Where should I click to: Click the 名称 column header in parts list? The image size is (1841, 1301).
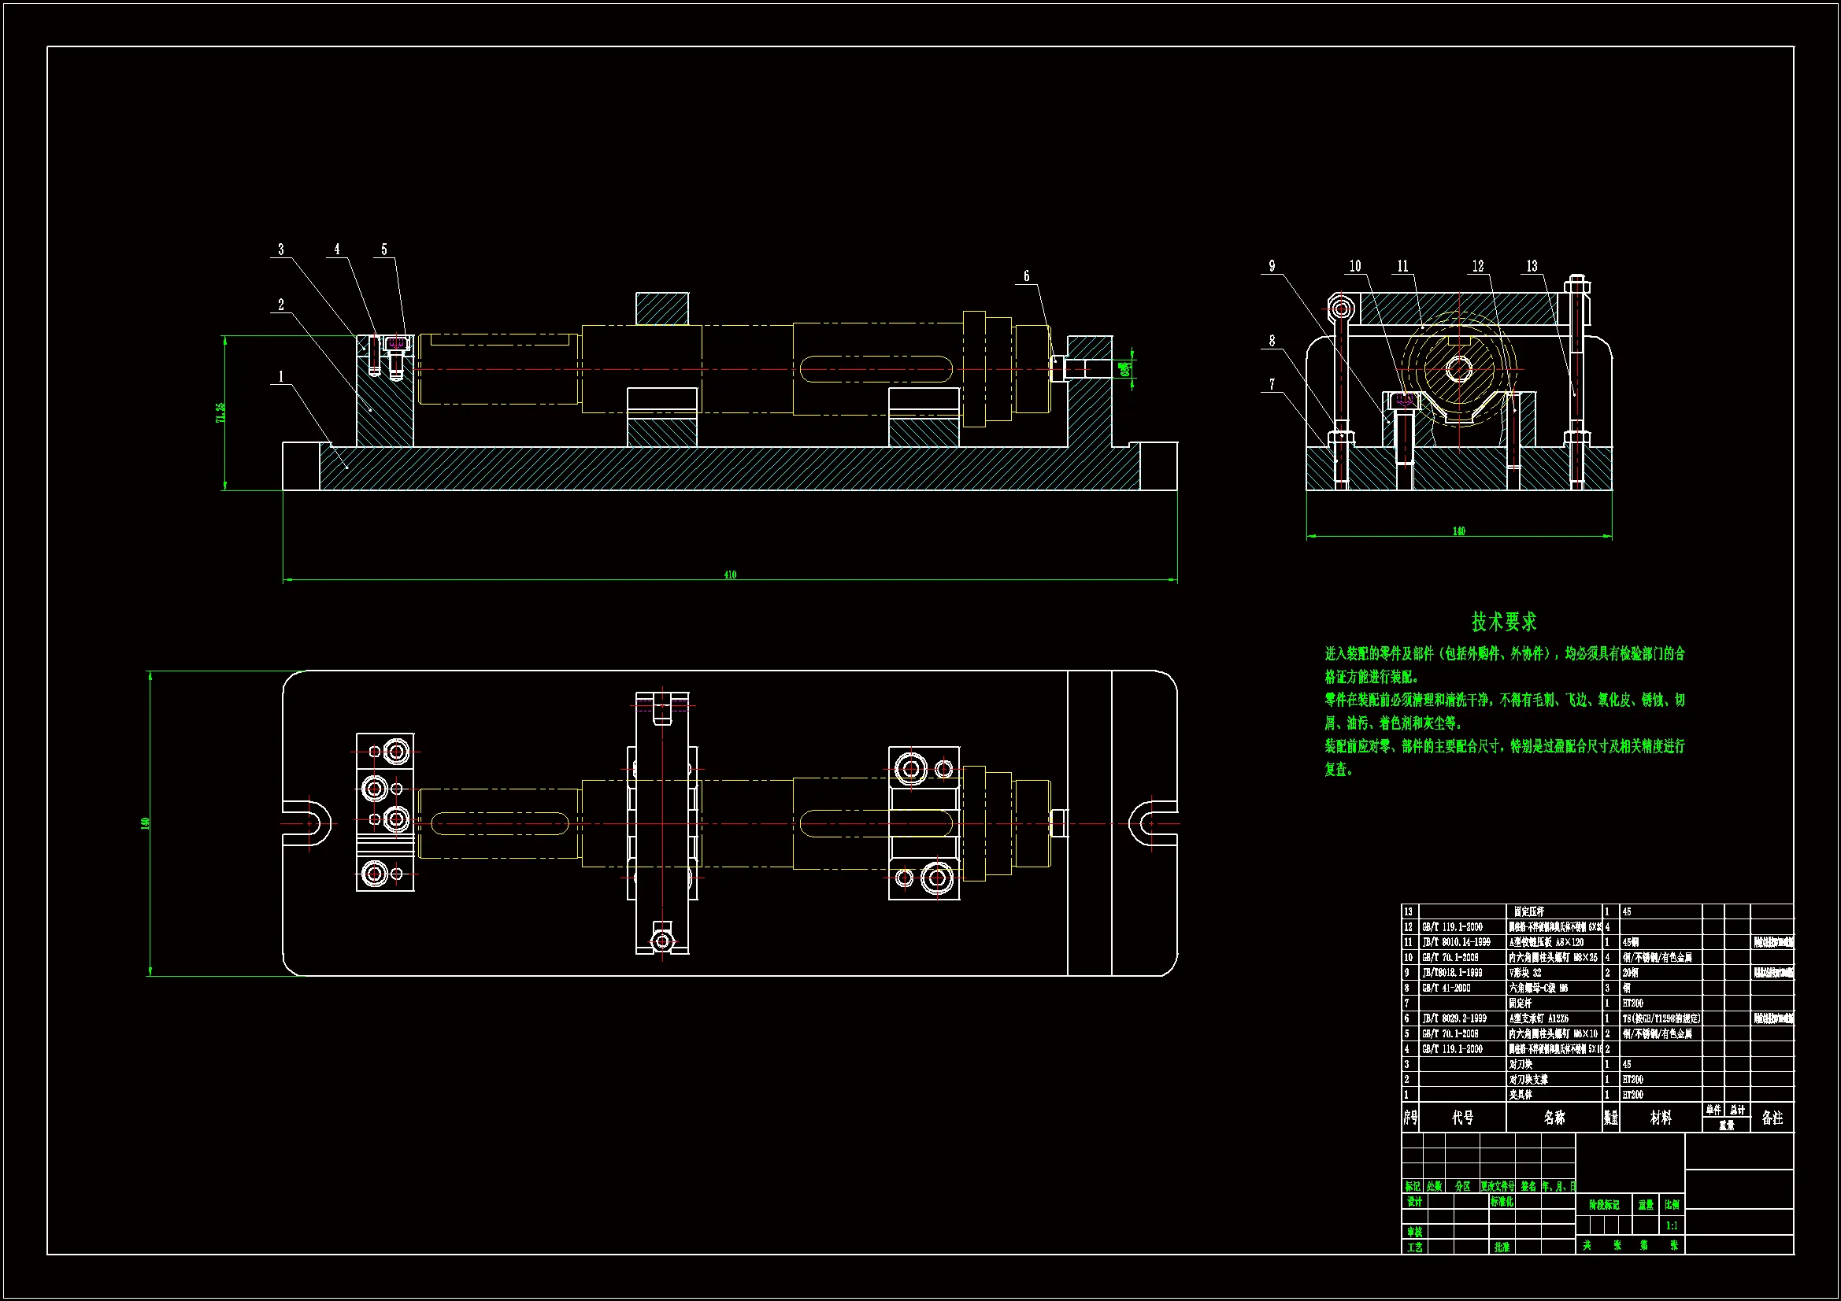tap(1554, 1118)
